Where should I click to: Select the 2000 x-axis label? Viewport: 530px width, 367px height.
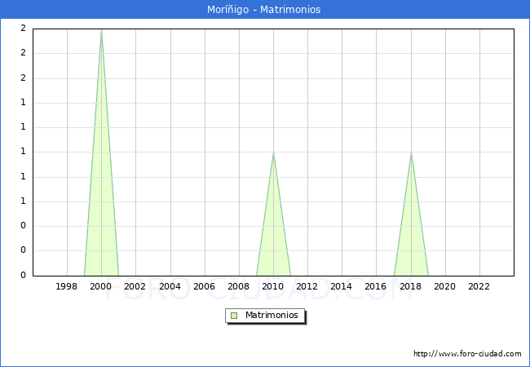pos(101,286)
